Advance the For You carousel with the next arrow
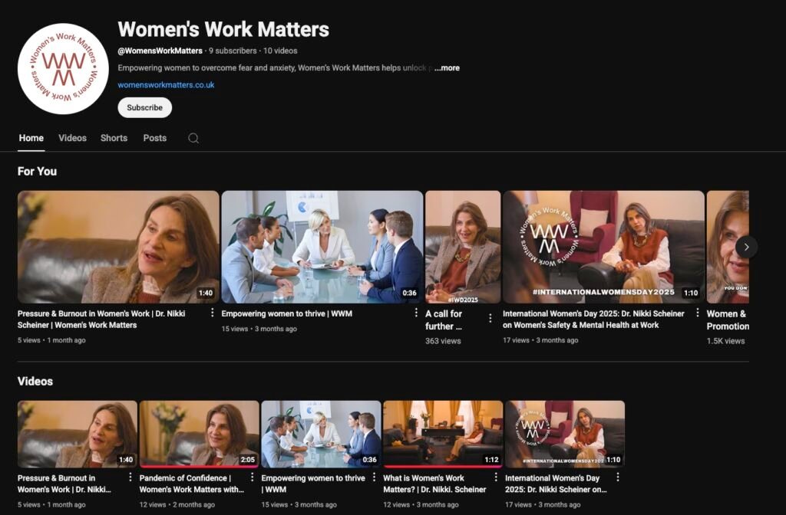The image size is (786, 515). pyautogui.click(x=746, y=247)
